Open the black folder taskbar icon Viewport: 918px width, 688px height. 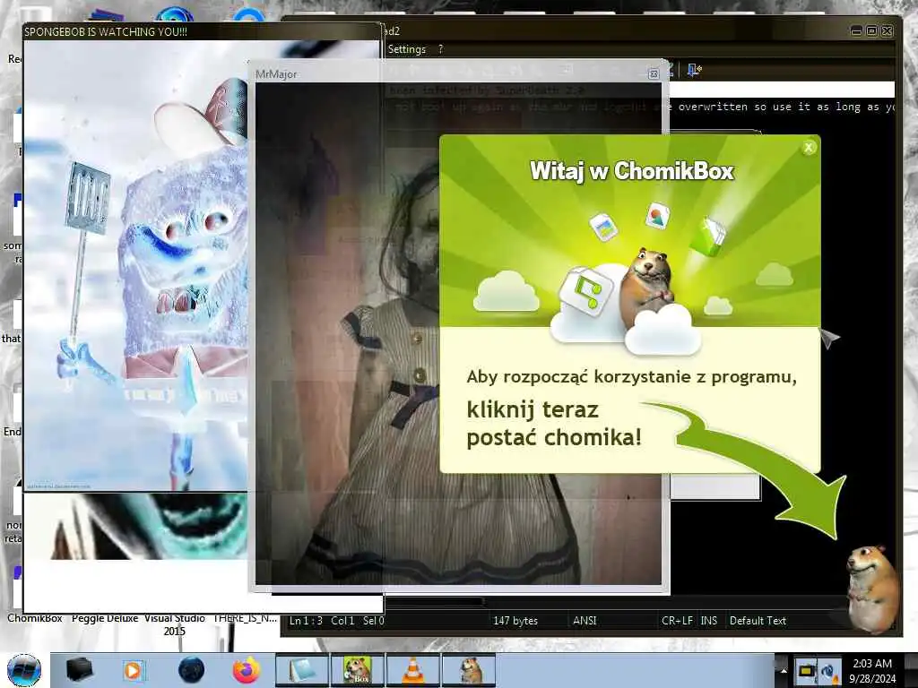click(79, 670)
